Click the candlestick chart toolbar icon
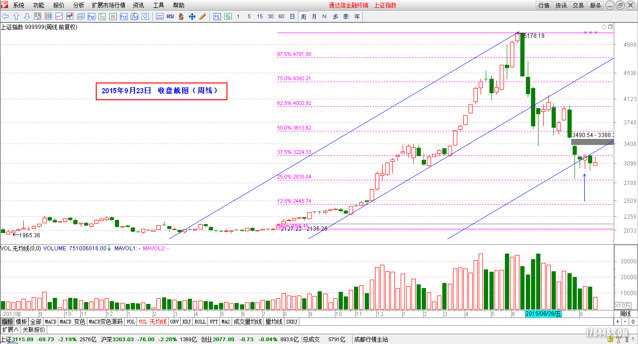638x344 pixels. coord(70,16)
